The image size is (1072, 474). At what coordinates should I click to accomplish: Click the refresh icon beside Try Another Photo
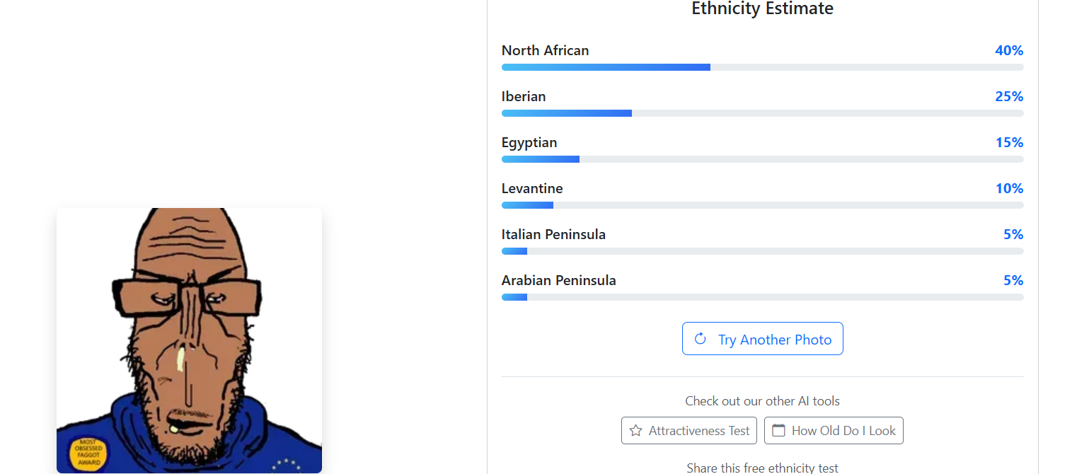pos(701,339)
